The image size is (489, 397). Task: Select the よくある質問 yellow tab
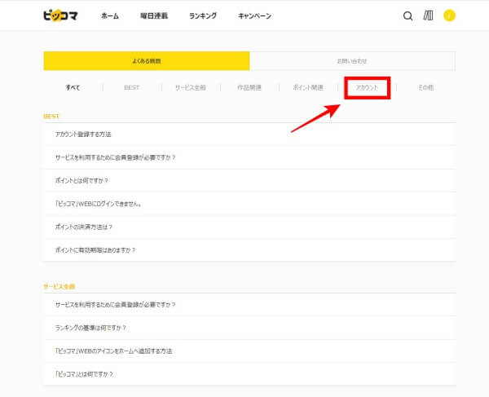coord(147,61)
